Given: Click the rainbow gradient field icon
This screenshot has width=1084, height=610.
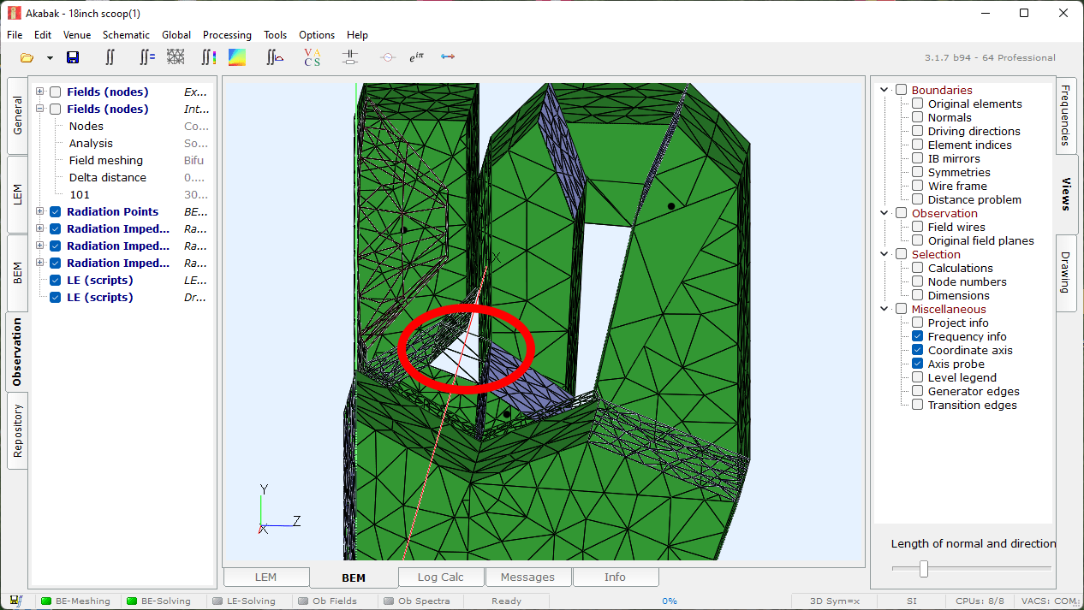Looking at the screenshot, I should 237,57.
